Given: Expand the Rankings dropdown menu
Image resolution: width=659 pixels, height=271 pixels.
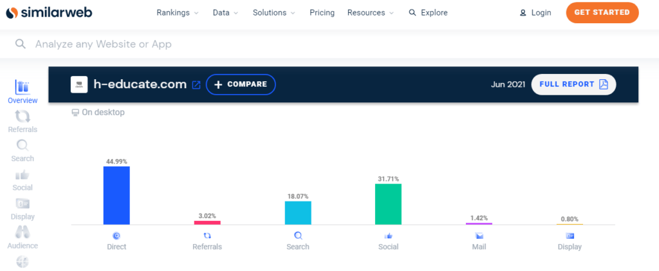Looking at the screenshot, I should (x=178, y=13).
